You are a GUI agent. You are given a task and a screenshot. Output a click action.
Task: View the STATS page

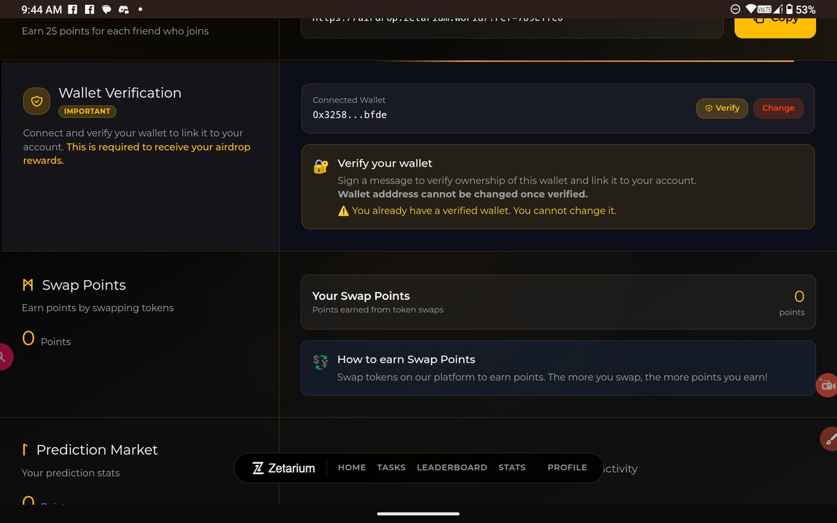point(512,468)
